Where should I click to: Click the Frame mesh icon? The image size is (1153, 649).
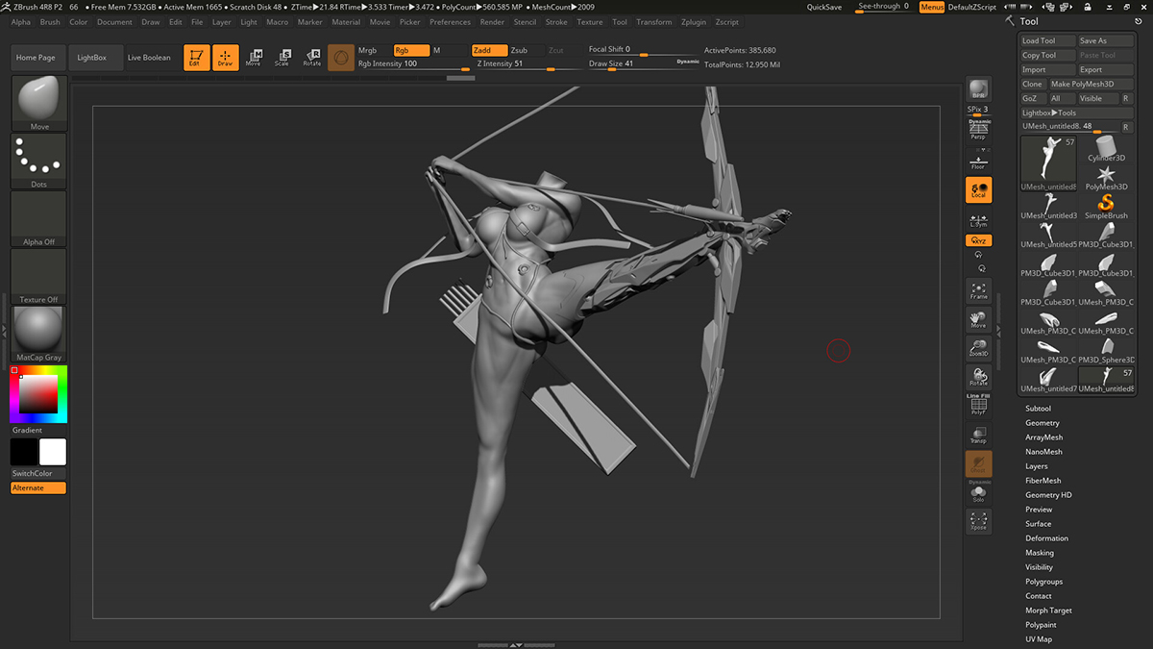point(978,290)
